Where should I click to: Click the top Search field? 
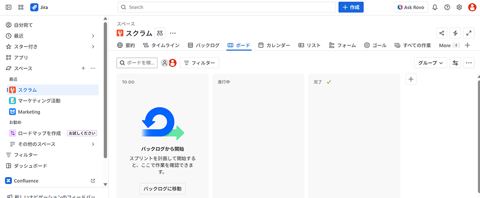pyautogui.click(x=227, y=7)
